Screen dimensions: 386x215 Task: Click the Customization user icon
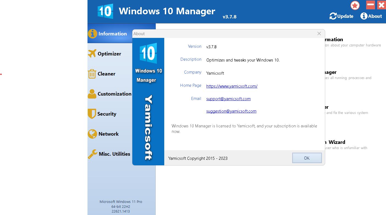92,94
